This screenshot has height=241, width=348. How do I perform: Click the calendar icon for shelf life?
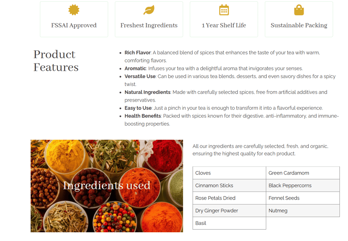click(x=224, y=10)
